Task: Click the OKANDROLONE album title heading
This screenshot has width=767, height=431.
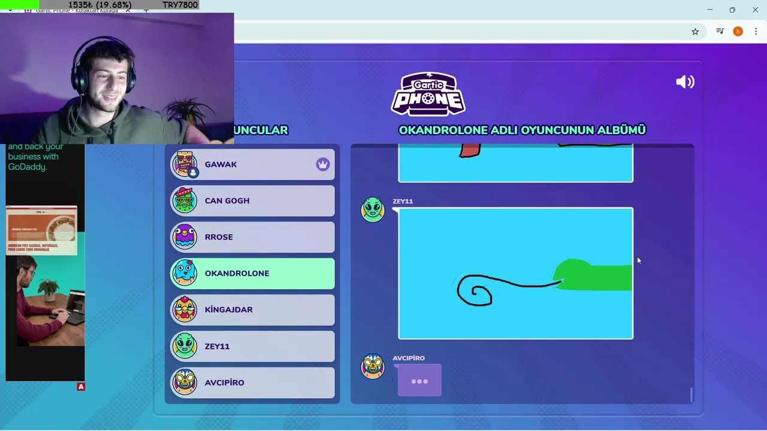Action: tap(522, 130)
